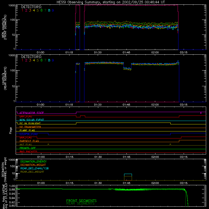209x209 pixels.
Task: Click the DECIMATION_ENERGY legend entry
Action: tap(33, 161)
